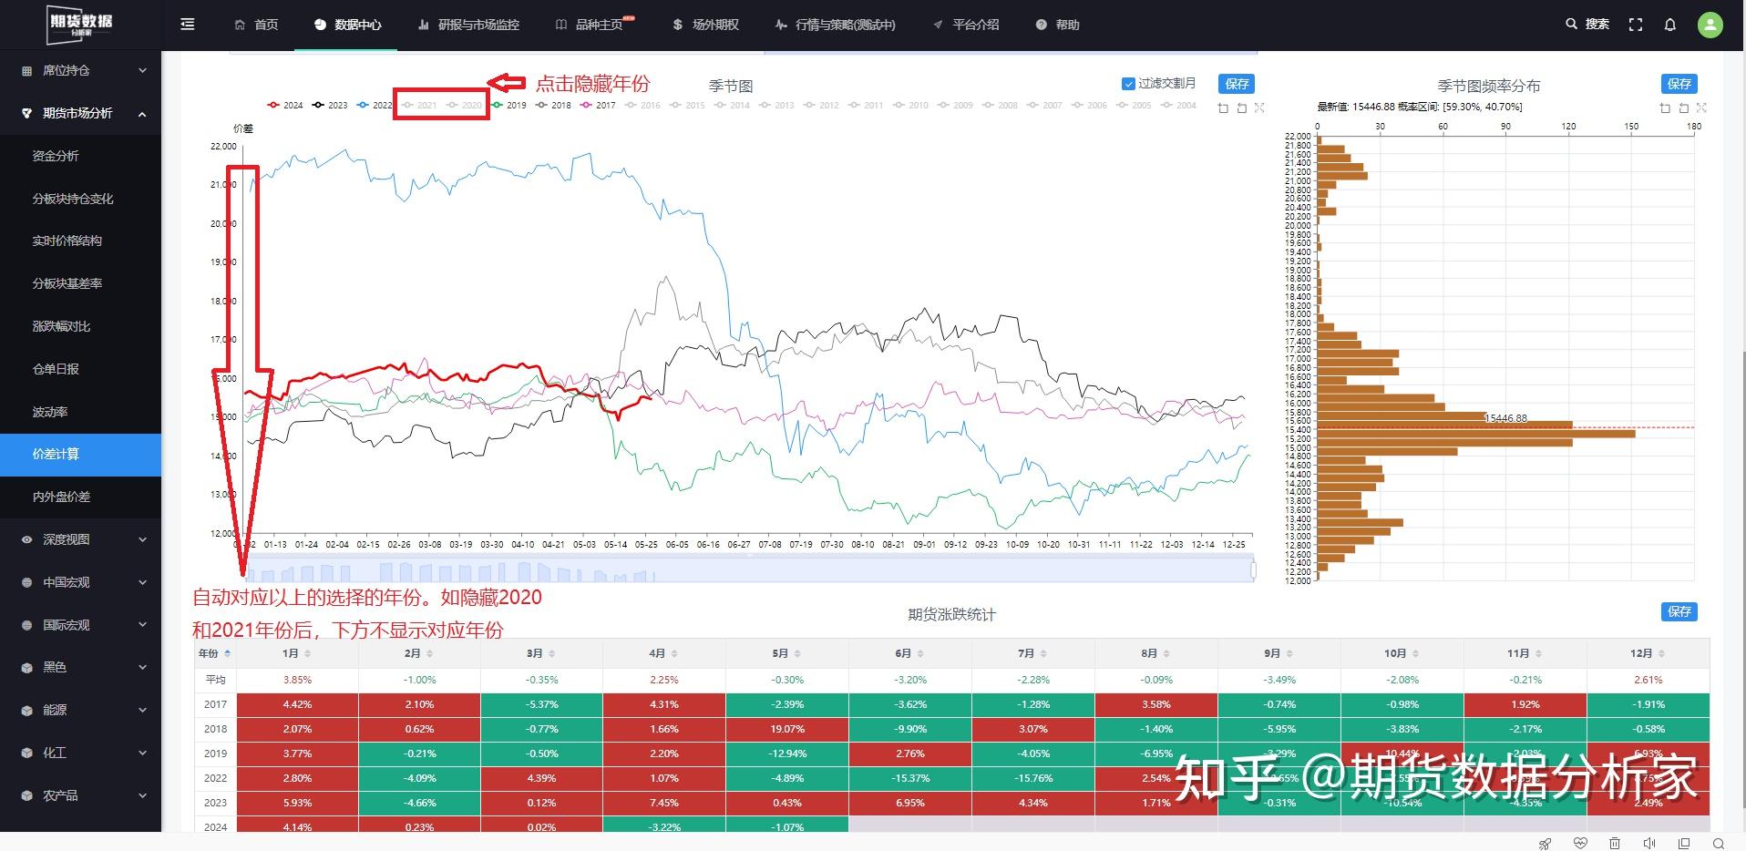This screenshot has width=1746, height=851.
Task: Enter fullscreen using the header fullscreen icon
Action: (1636, 25)
